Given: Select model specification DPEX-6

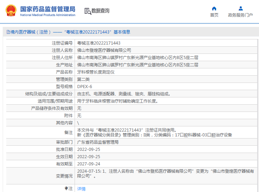Looking at the screenshot, I should (x=85, y=87).
